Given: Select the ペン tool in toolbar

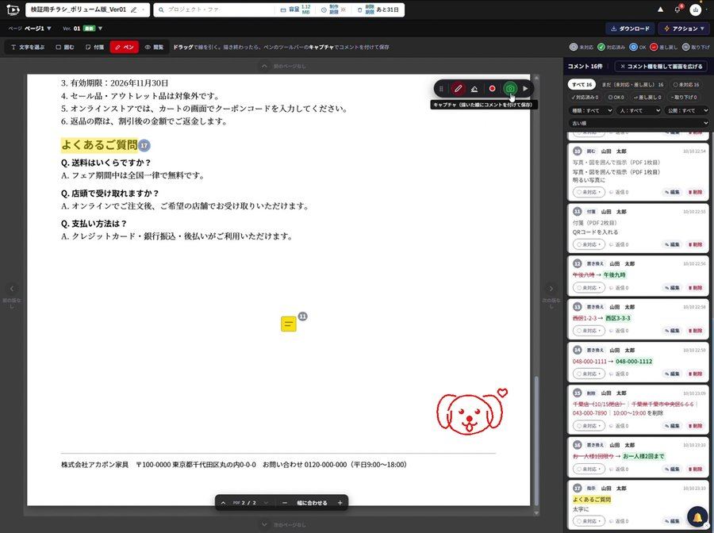Looking at the screenshot, I should pos(125,47).
